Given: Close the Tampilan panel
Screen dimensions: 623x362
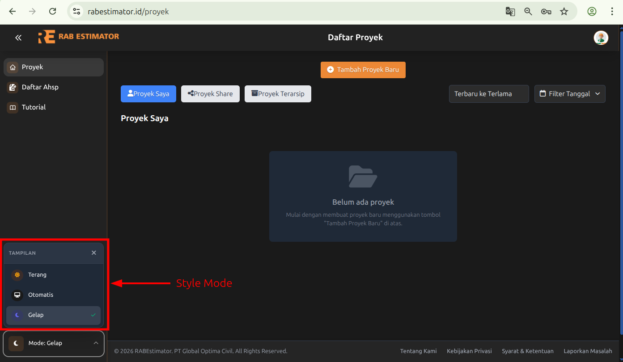Looking at the screenshot, I should point(94,253).
